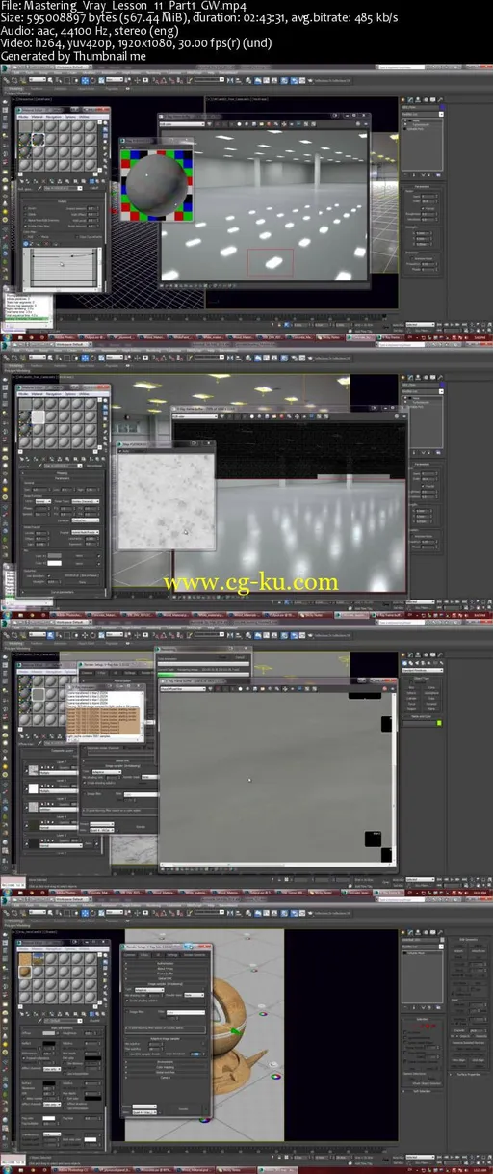The height and width of the screenshot is (1174, 493).
Task: Open upper black color swatch in teapot frame Material Editor
Action: pos(48,1043)
